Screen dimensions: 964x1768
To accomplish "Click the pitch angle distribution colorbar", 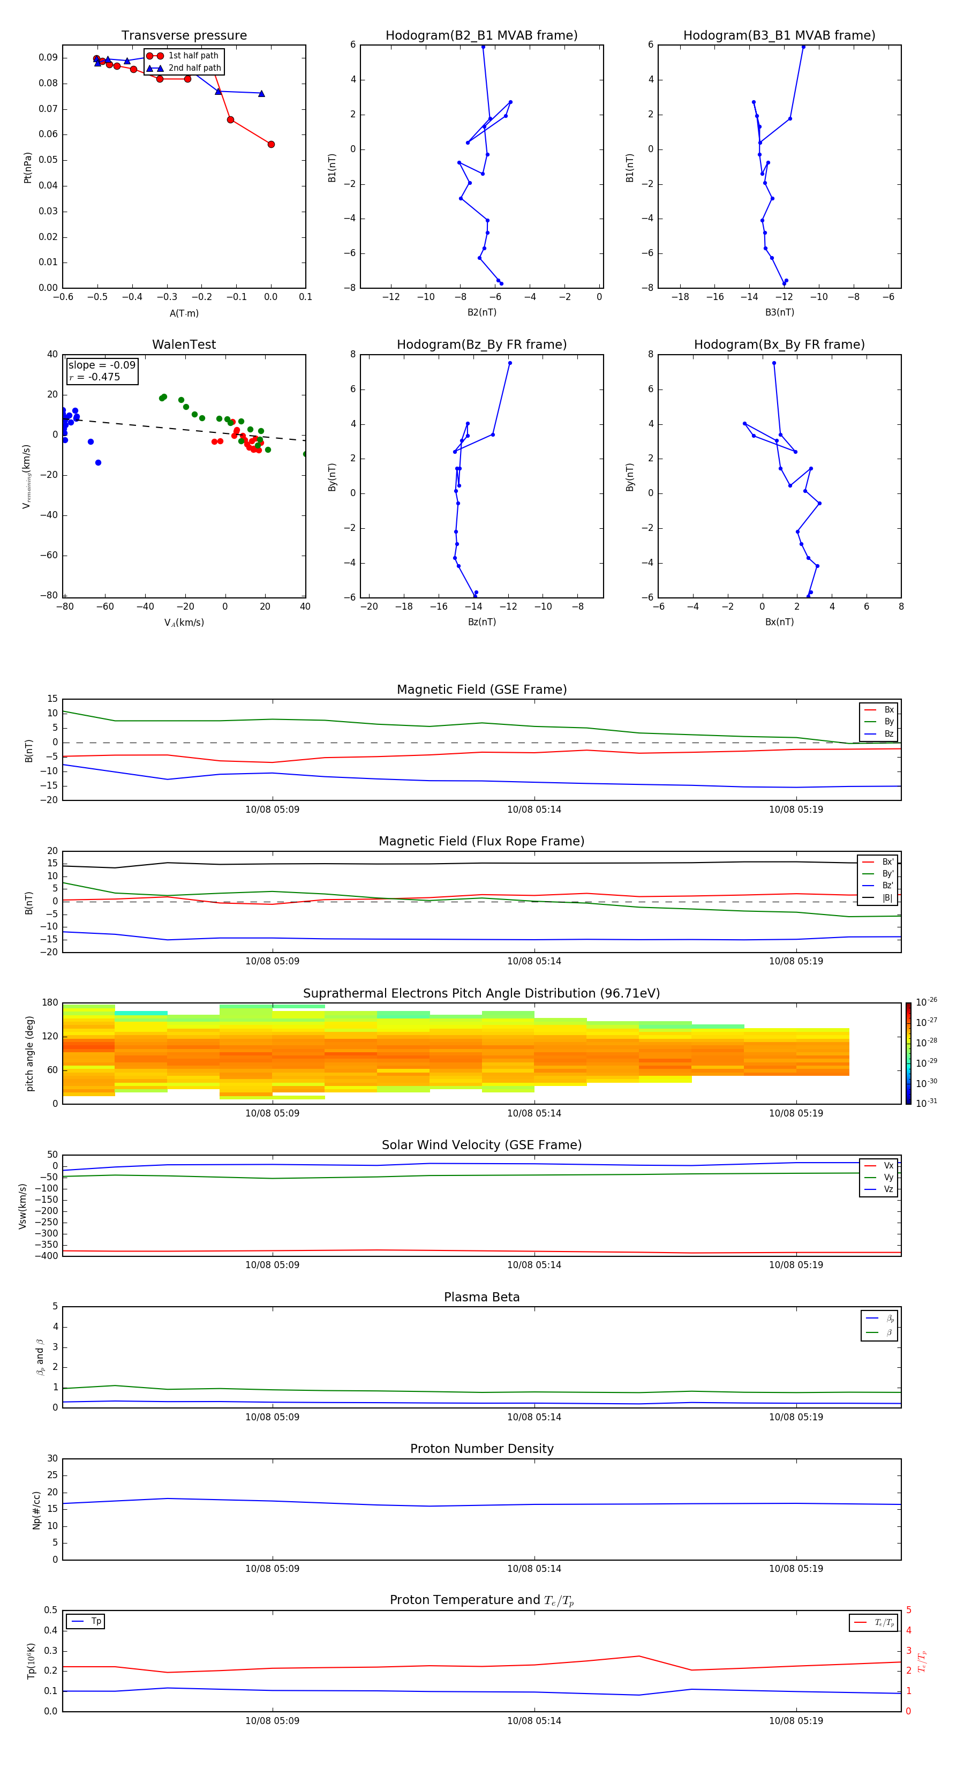I will 908,1053.
